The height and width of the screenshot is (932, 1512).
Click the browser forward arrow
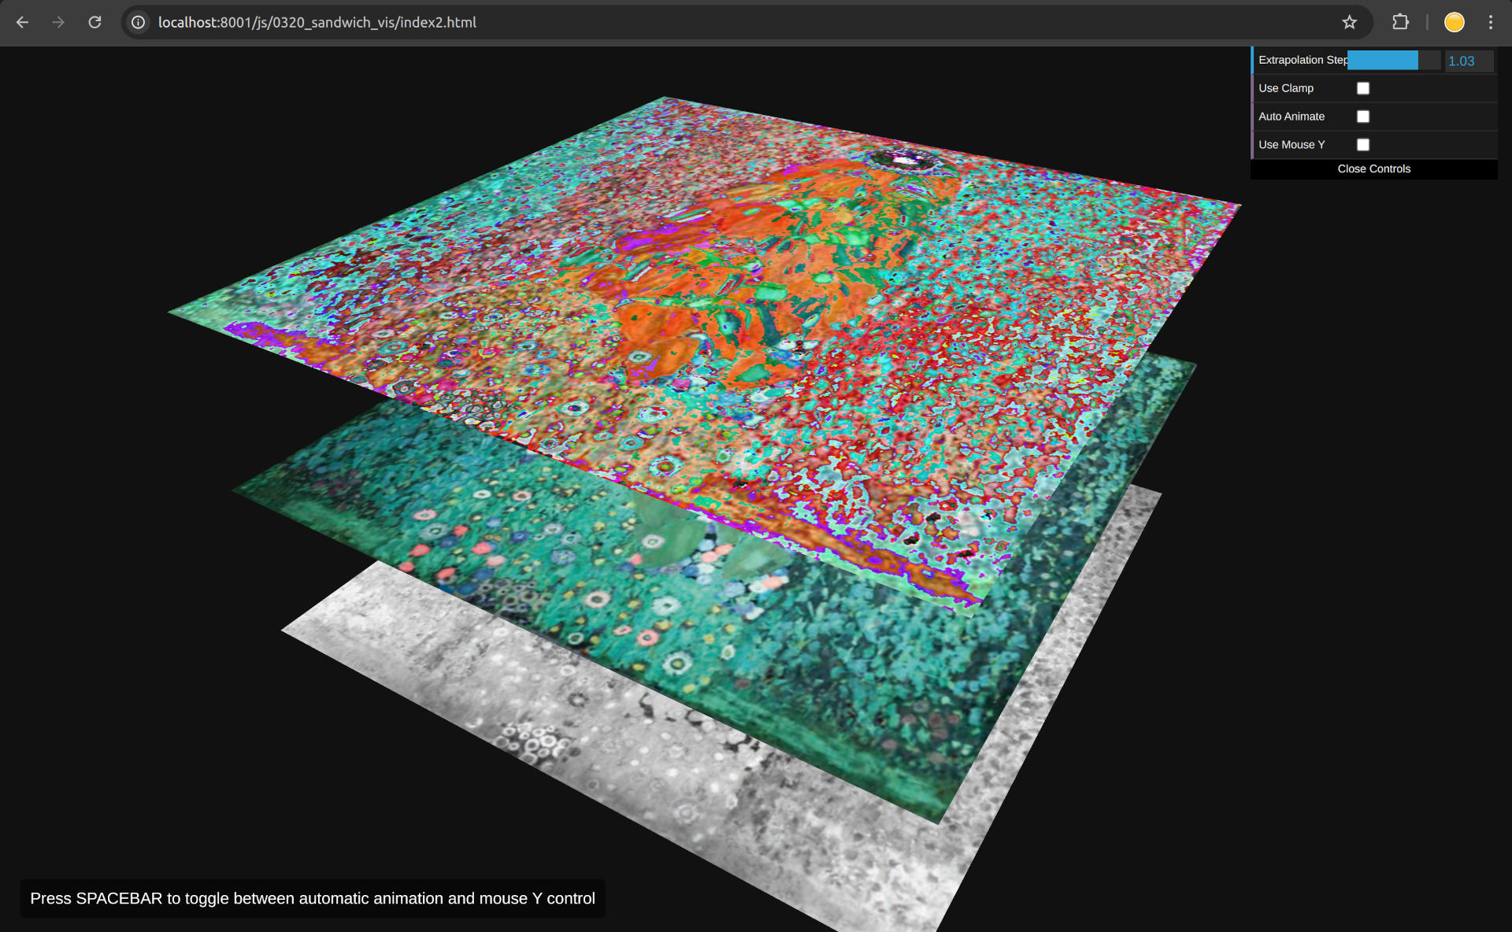coord(58,22)
